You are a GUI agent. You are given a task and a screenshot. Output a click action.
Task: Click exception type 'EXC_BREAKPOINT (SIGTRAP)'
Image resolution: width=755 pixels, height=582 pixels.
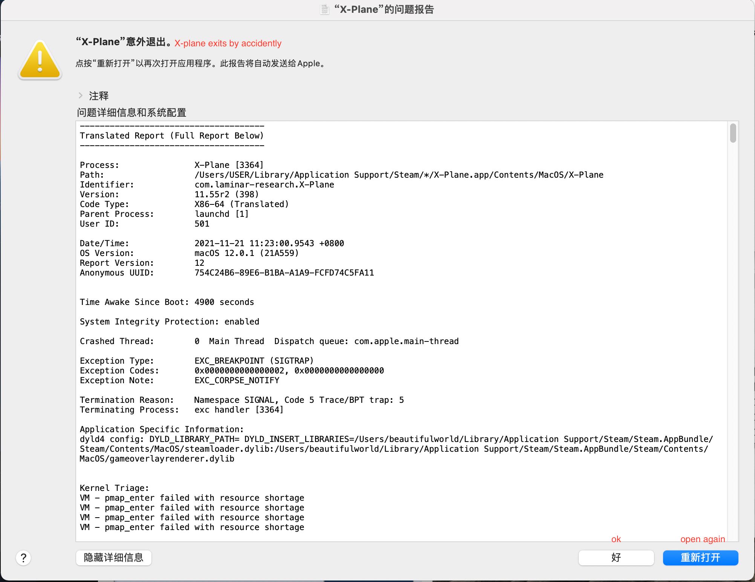[x=254, y=361]
